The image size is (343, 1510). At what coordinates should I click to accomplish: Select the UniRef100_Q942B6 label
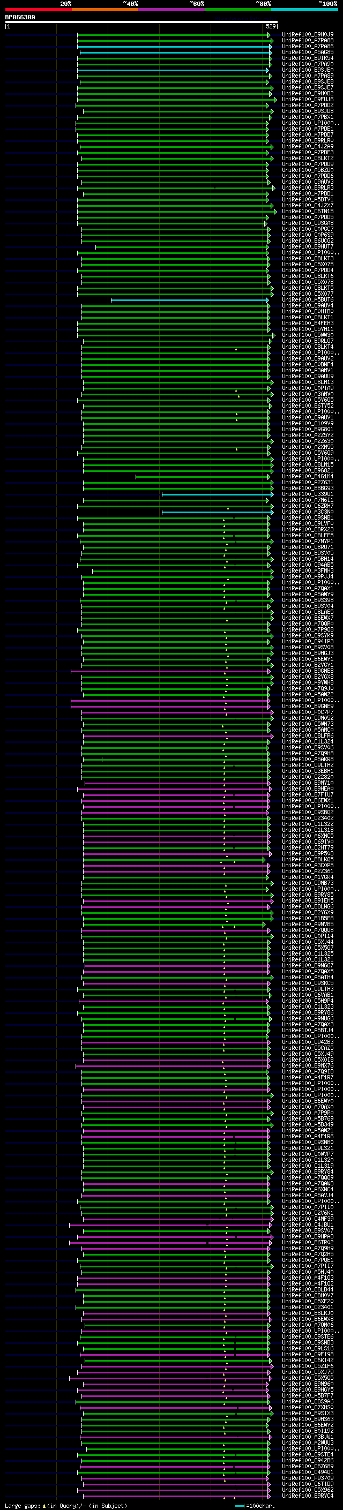308,1461
